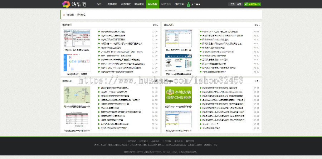Open the FlashFXP FTP thumbnail in 建站知识

179,39
